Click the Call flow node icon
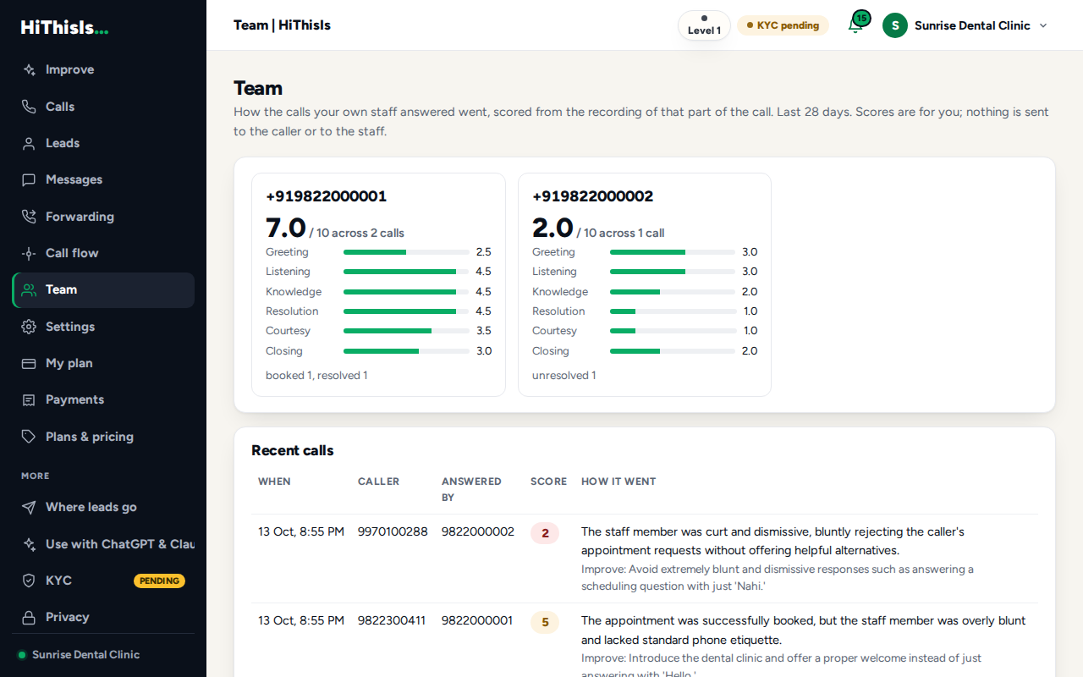 pos(29,253)
